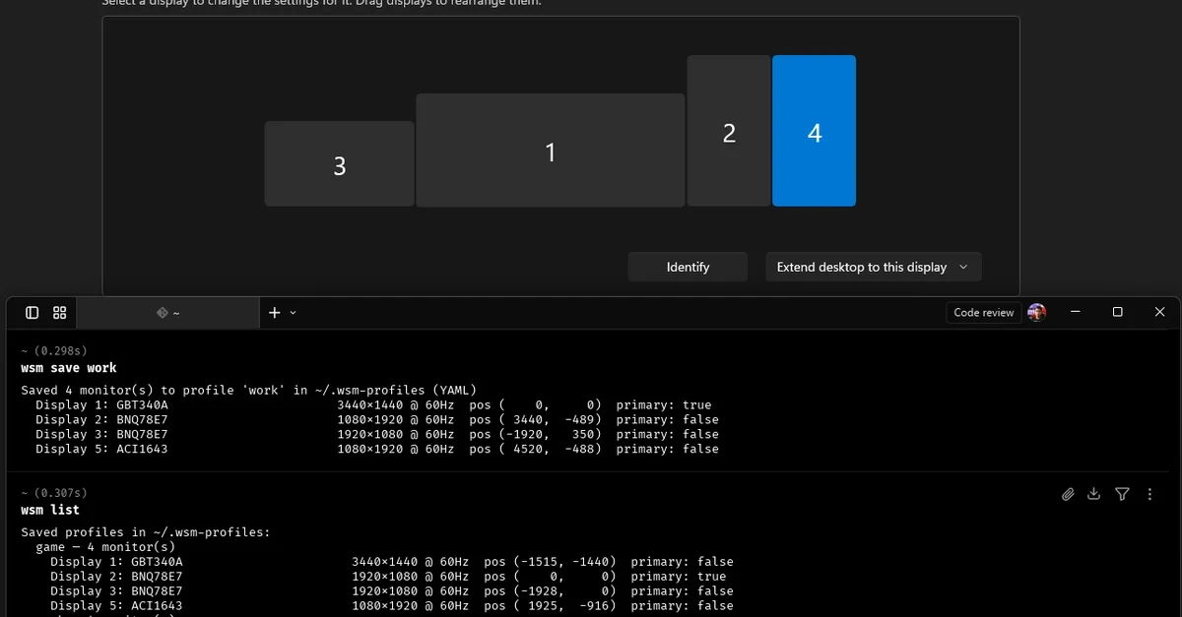Click the filter icon on wsm list block

pos(1122,494)
